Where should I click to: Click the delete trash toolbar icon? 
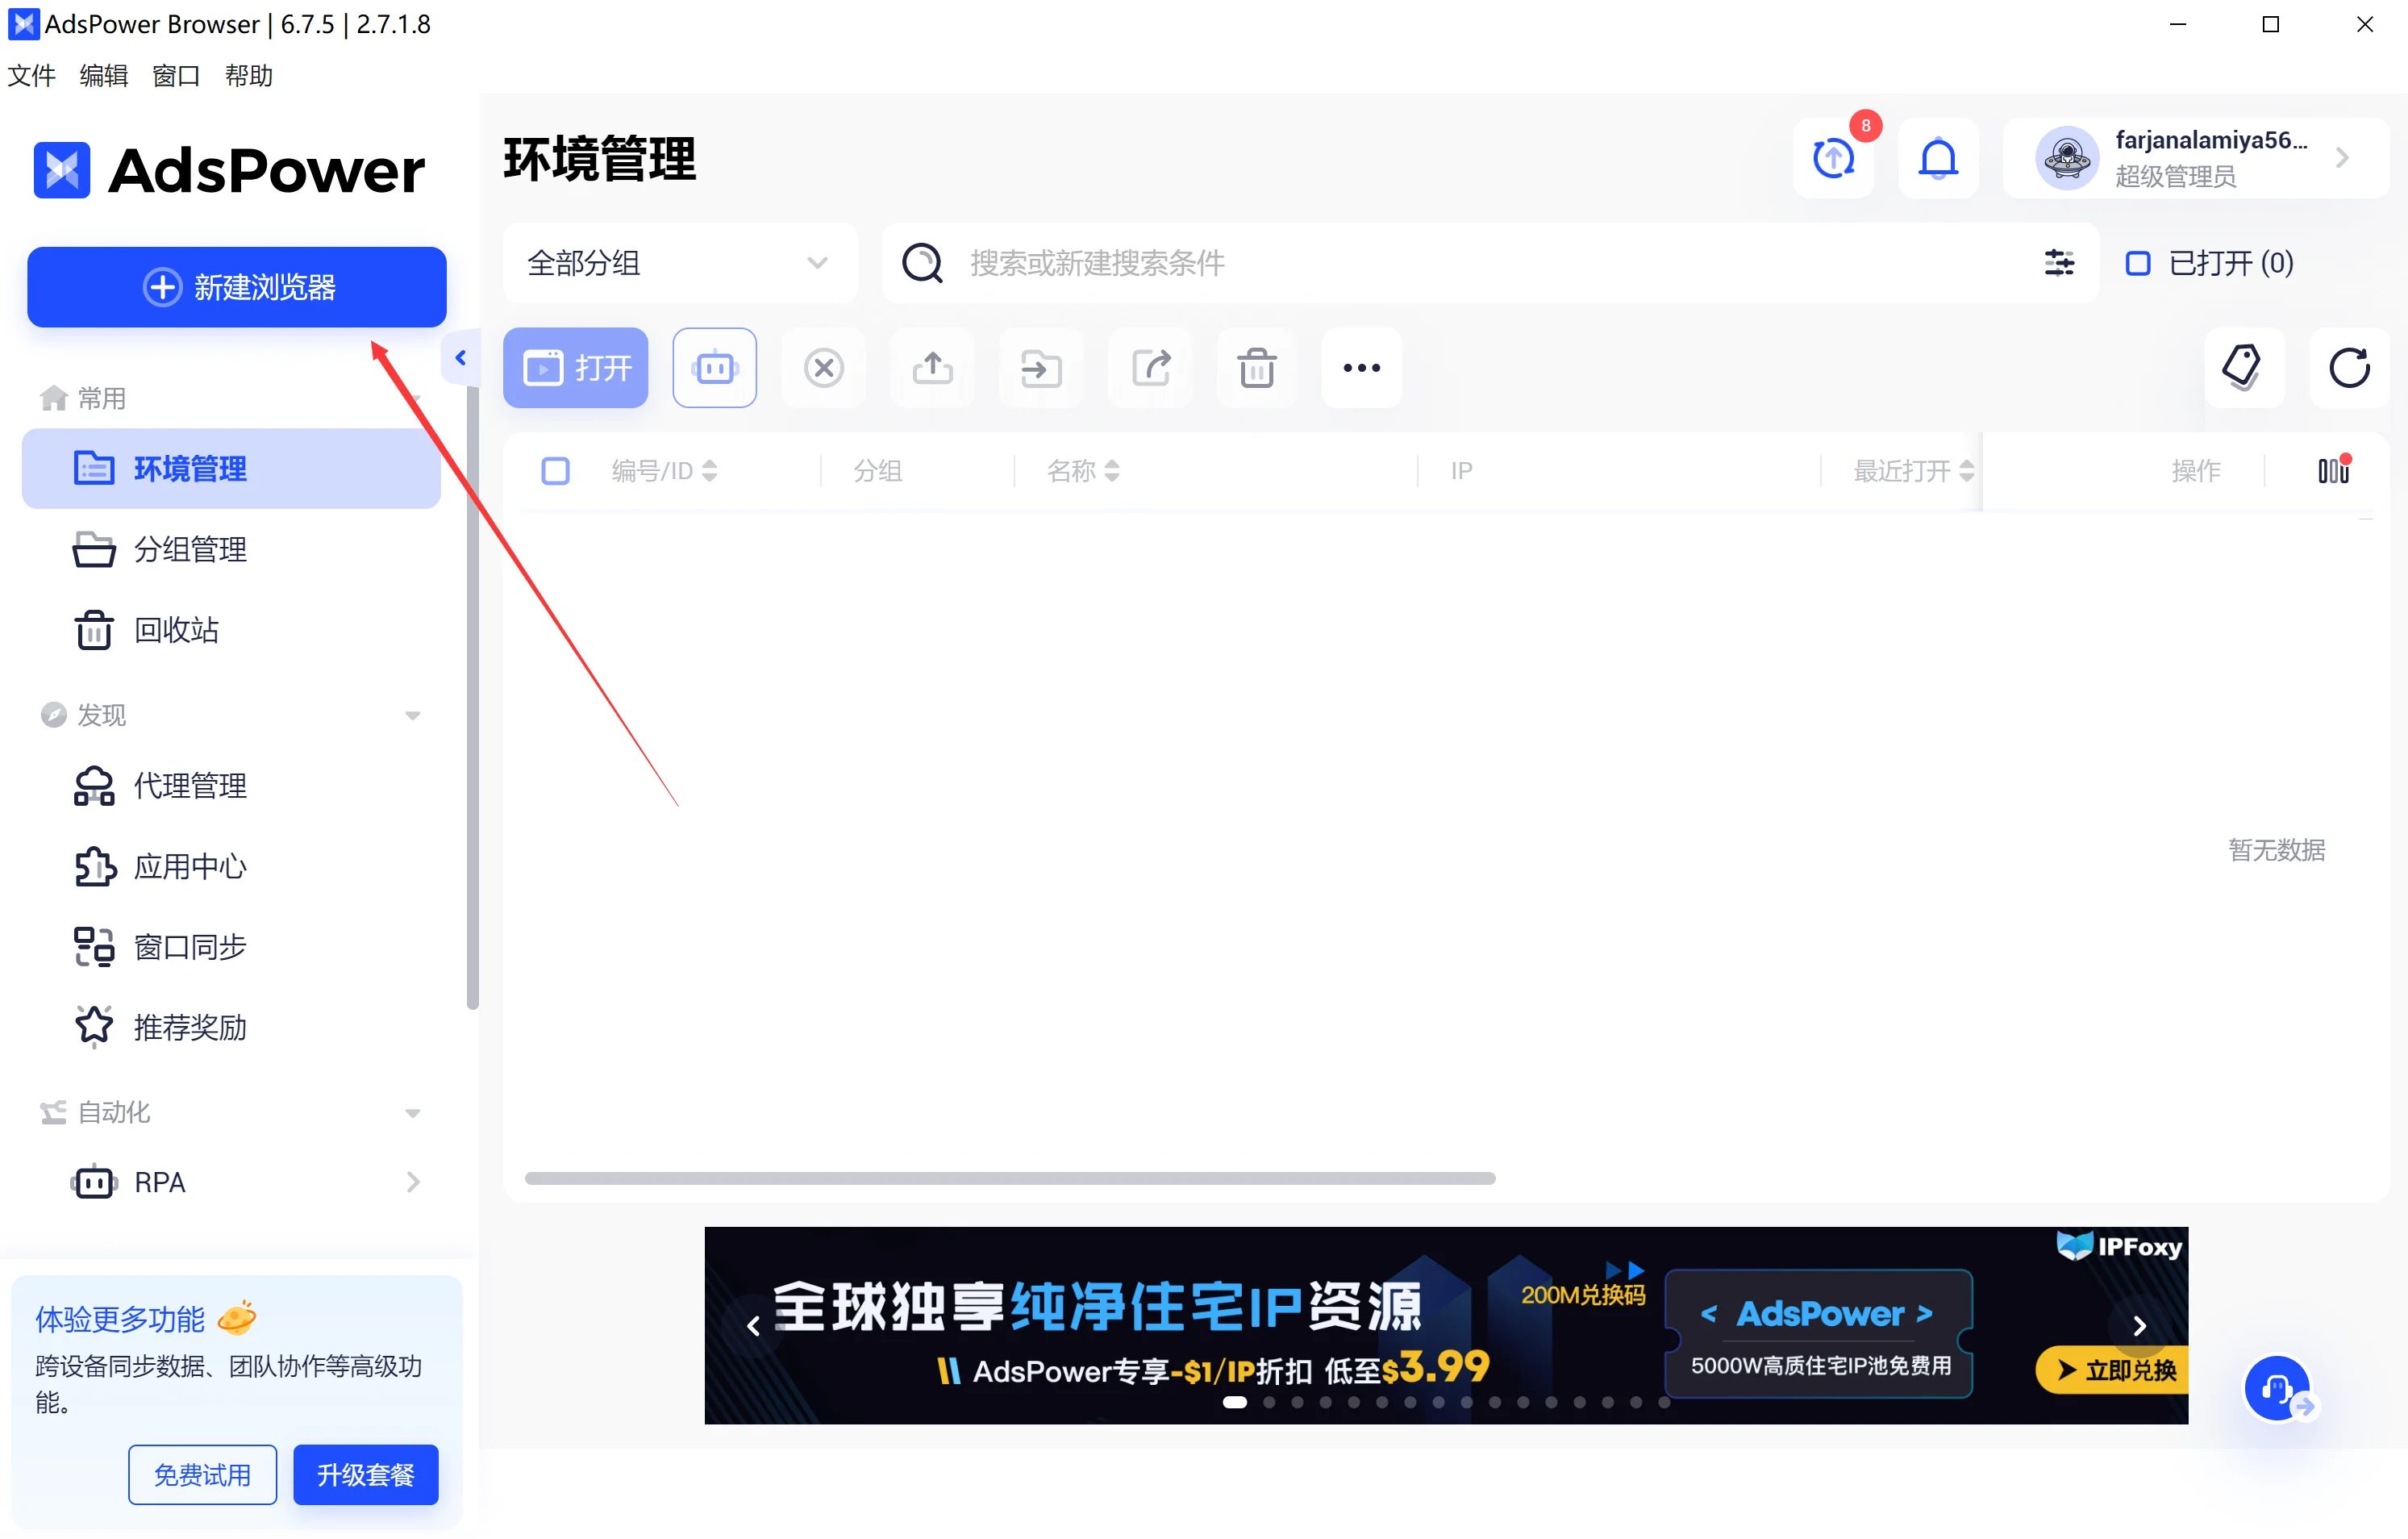pyautogui.click(x=1257, y=368)
